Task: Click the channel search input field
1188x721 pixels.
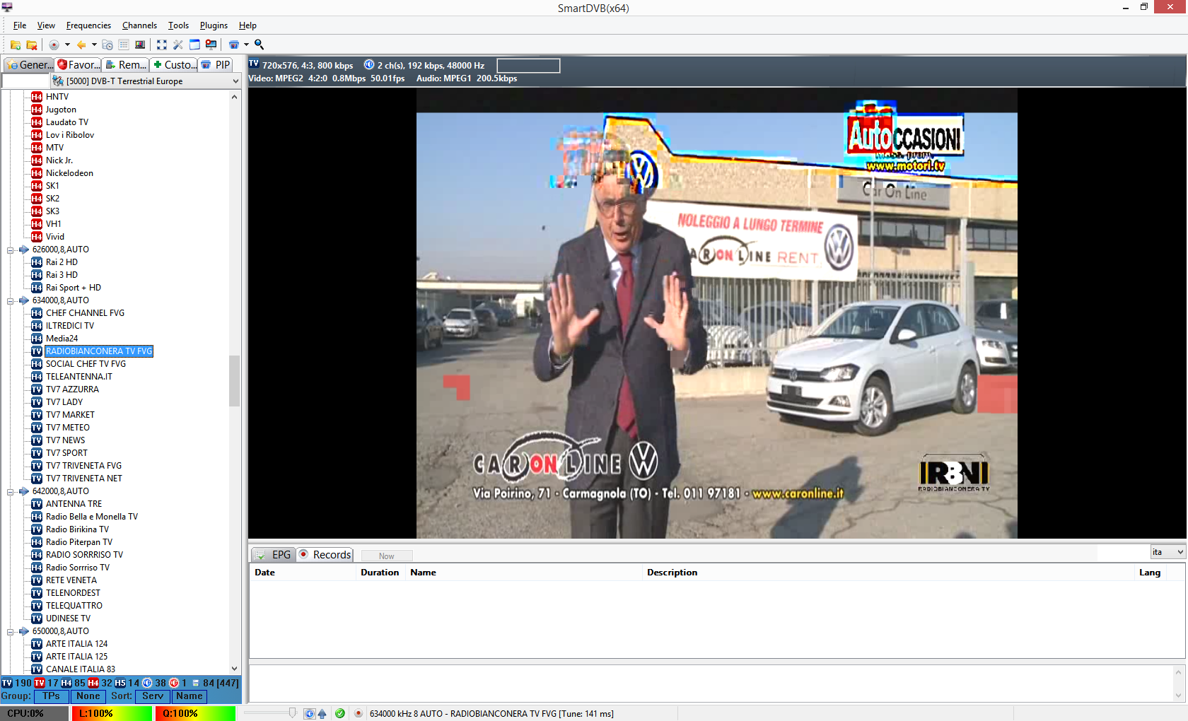Action: (x=25, y=81)
